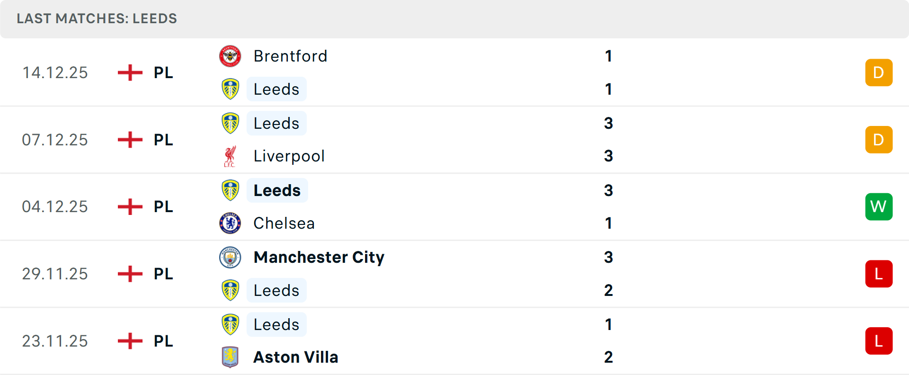Click the Brentford club crest
This screenshot has width=909, height=375.
(230, 56)
